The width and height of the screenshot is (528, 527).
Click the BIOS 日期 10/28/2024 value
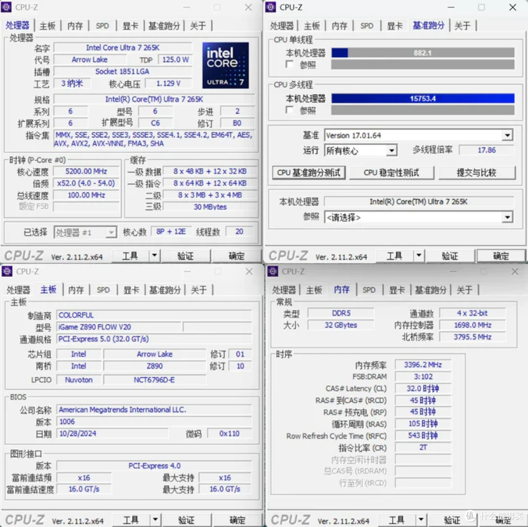pos(112,434)
